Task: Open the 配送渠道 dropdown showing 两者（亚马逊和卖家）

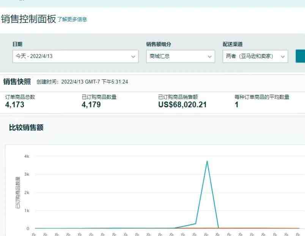Action: 255,56
